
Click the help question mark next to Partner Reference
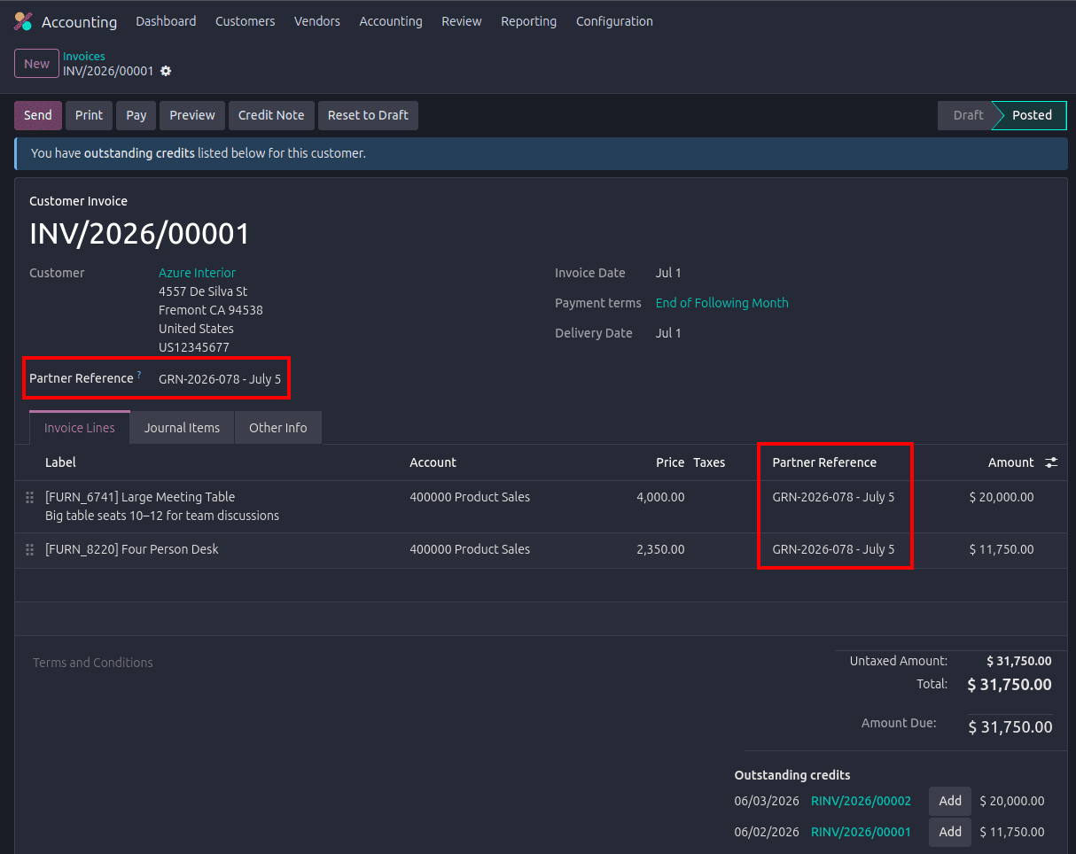[139, 376]
